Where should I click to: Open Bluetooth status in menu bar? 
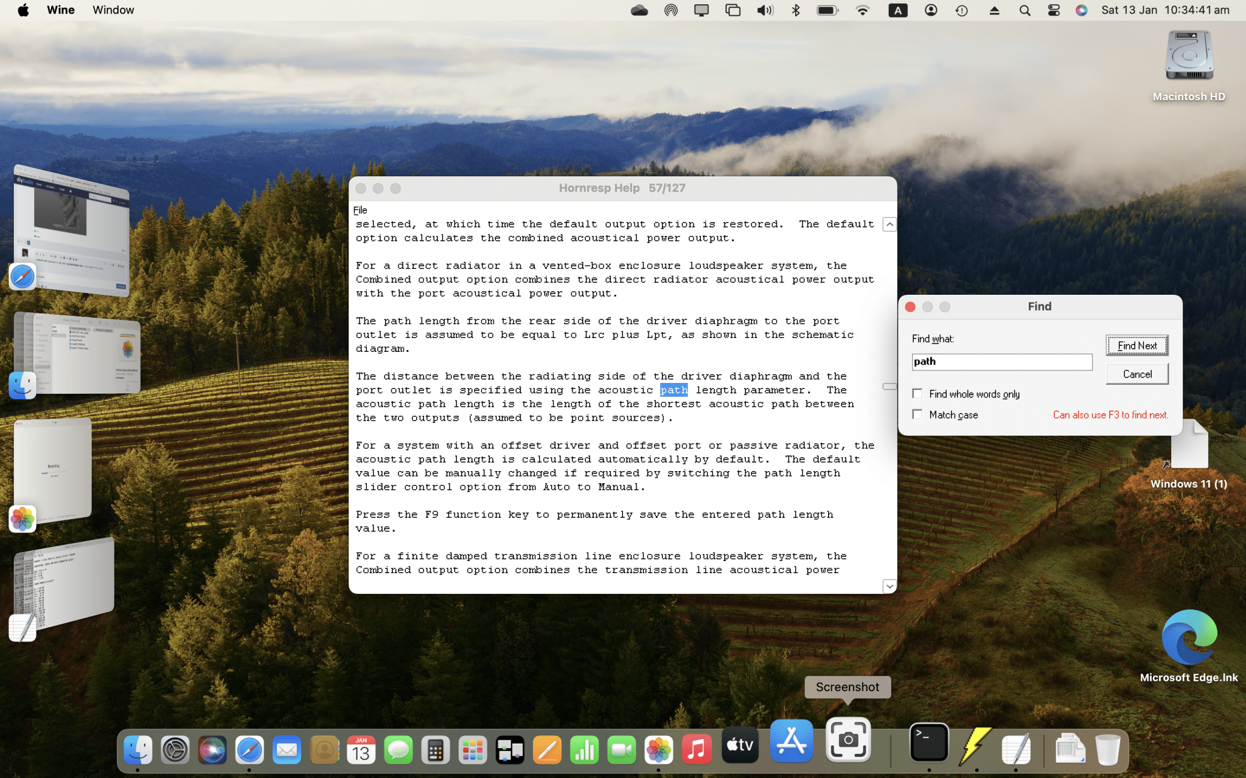click(x=796, y=10)
